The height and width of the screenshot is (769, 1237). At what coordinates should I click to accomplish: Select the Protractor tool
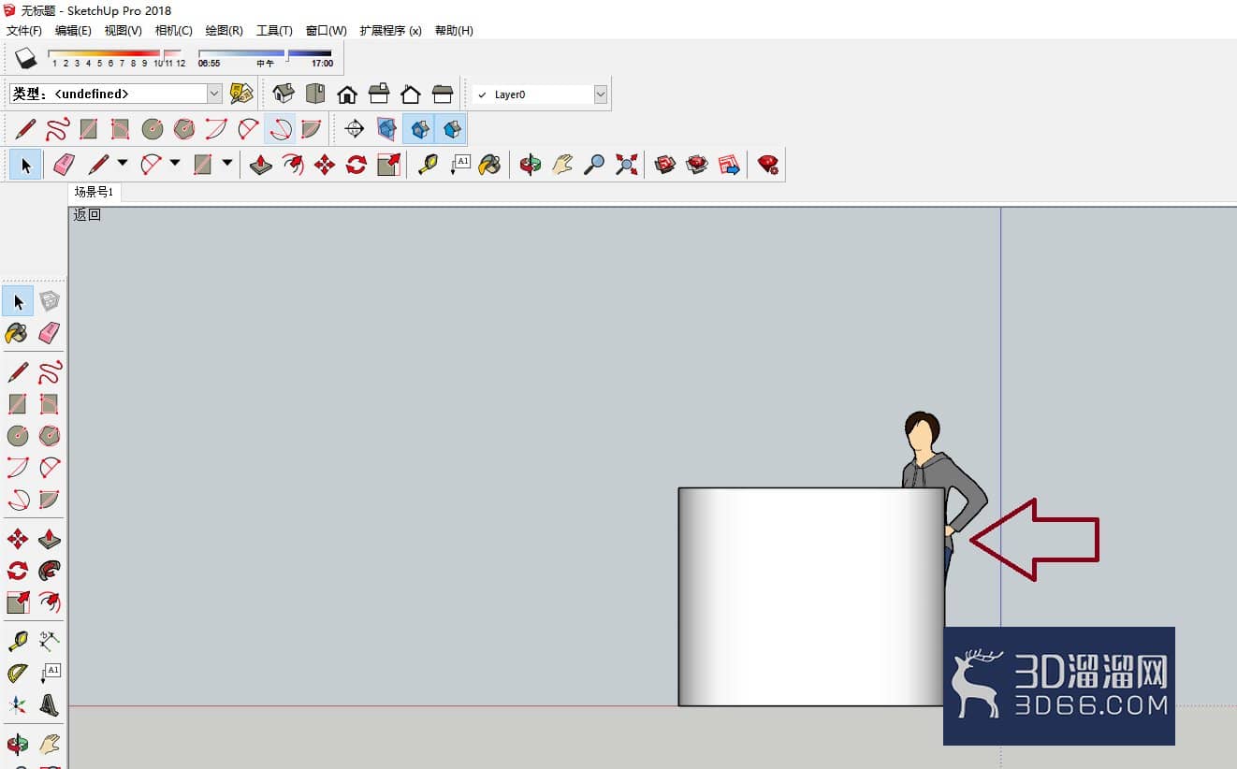18,673
